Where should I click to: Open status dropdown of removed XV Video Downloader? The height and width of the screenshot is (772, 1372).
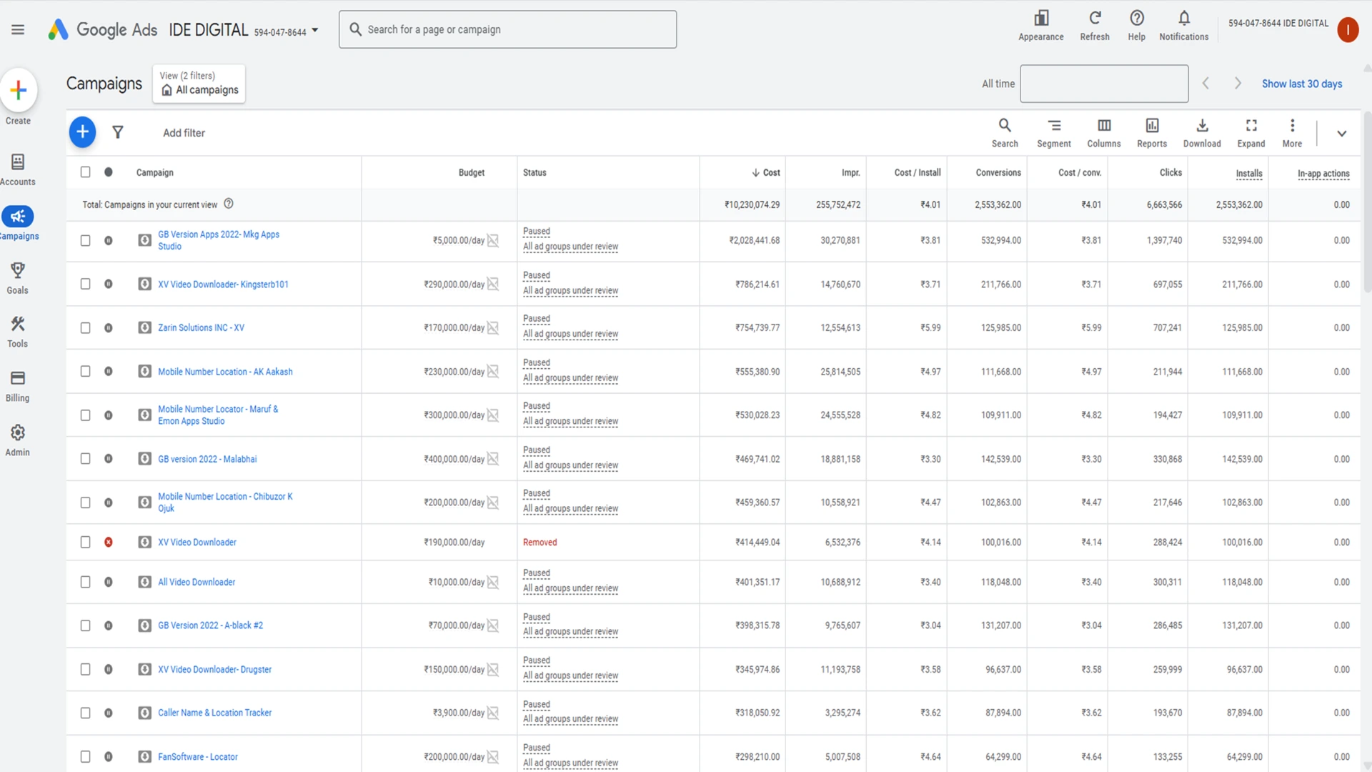click(x=108, y=542)
